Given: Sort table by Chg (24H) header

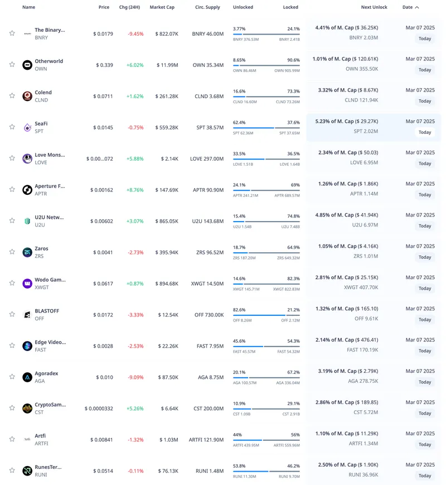Looking at the screenshot, I should pos(130,8).
